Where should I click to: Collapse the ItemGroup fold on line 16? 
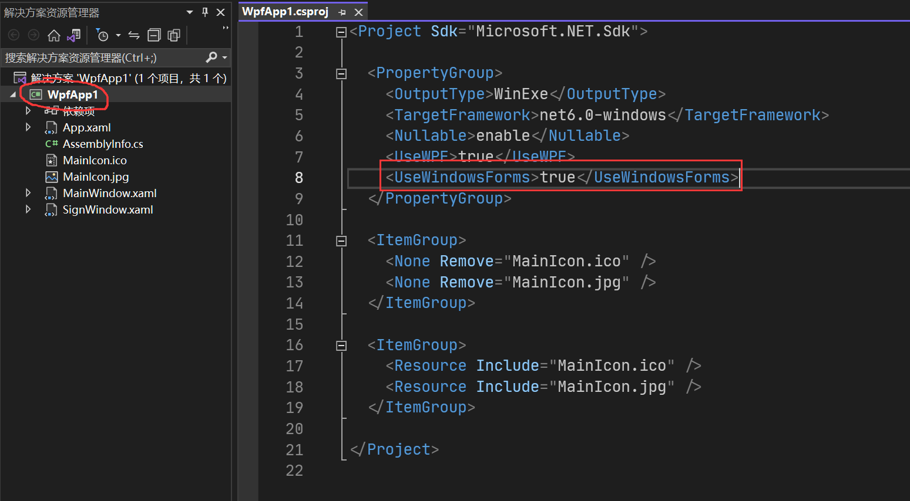(x=341, y=346)
